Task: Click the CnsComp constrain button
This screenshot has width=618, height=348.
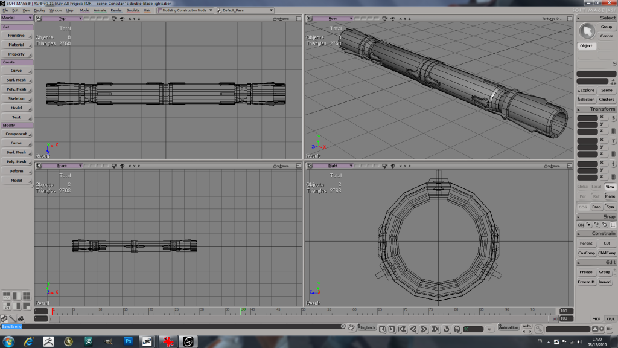Action: (587, 253)
